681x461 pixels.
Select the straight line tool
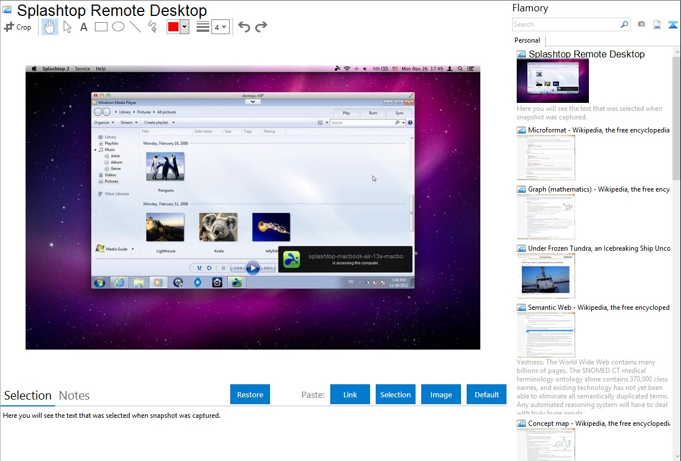[135, 27]
